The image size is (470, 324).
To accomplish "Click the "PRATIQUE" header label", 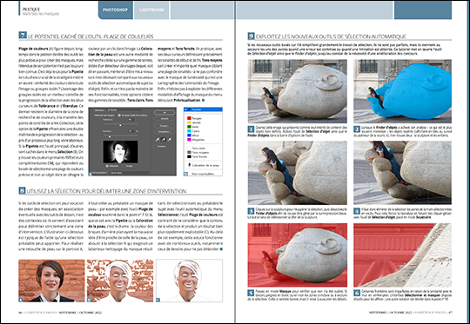I will (31, 10).
